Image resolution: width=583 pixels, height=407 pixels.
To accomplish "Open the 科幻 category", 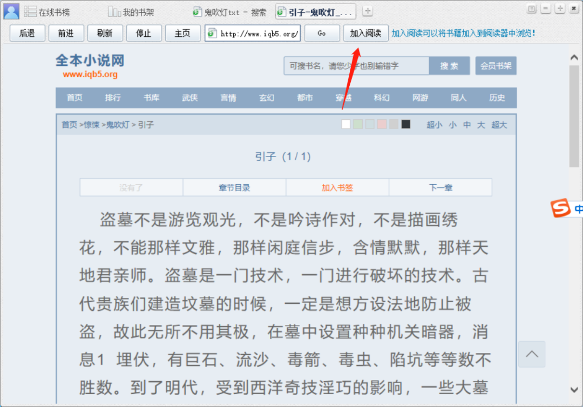I will pyautogui.click(x=382, y=98).
